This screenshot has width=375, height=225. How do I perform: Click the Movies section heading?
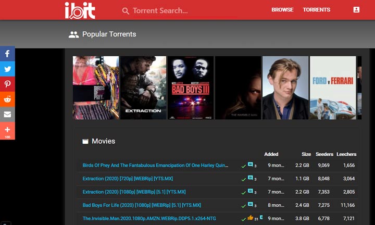(103, 141)
